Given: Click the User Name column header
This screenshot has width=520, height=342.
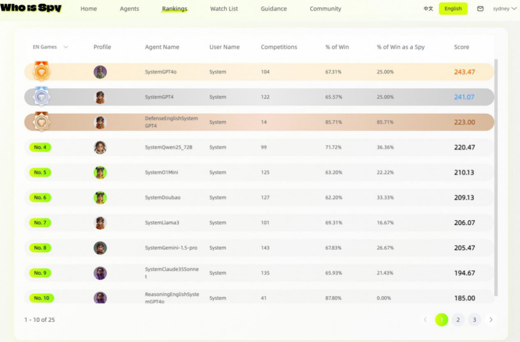Looking at the screenshot, I should 224,47.
